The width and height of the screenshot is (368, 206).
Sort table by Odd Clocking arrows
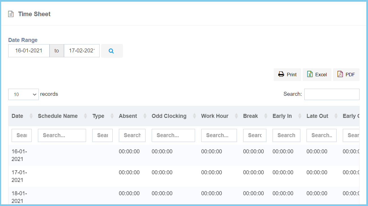[194, 116]
